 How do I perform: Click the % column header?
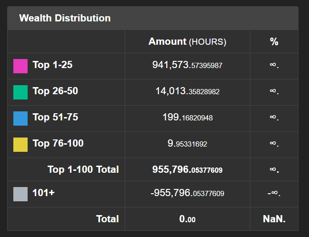click(274, 41)
